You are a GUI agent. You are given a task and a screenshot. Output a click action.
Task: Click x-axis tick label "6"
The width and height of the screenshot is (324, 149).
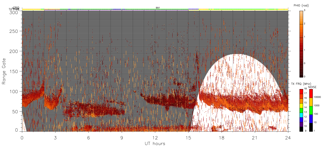(89, 138)
